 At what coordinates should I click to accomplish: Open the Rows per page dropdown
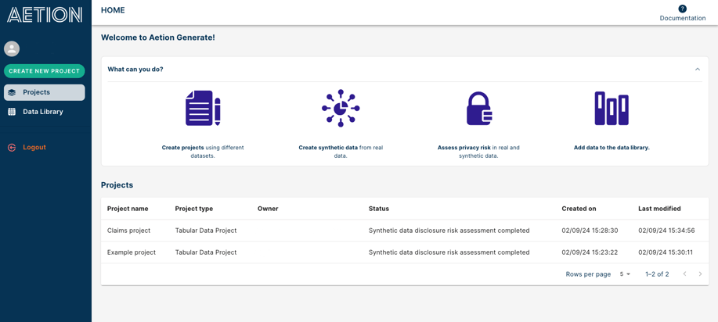click(625, 274)
